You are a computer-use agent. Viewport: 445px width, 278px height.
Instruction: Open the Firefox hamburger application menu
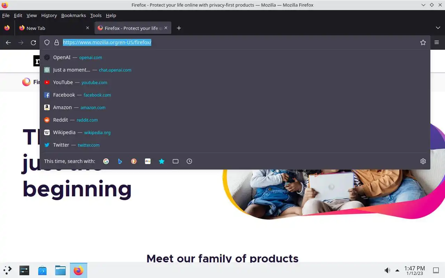437,42
